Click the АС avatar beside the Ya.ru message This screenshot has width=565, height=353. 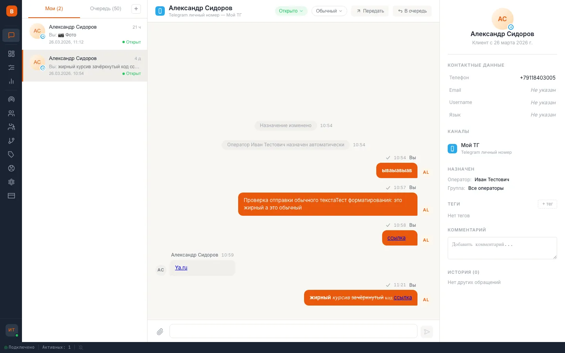[161, 270]
